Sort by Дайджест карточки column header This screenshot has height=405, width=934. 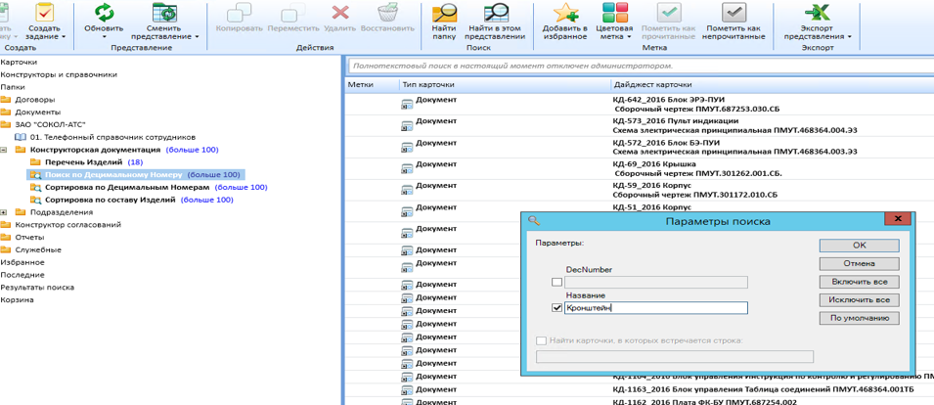773,85
